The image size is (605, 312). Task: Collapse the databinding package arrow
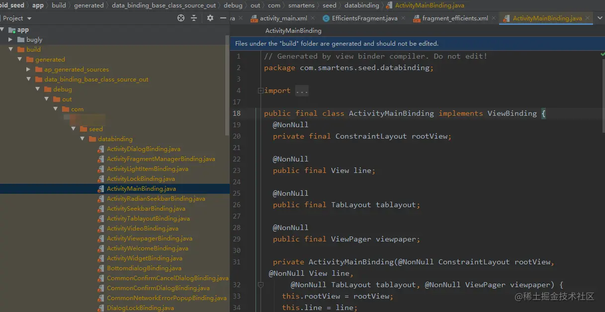(x=82, y=139)
